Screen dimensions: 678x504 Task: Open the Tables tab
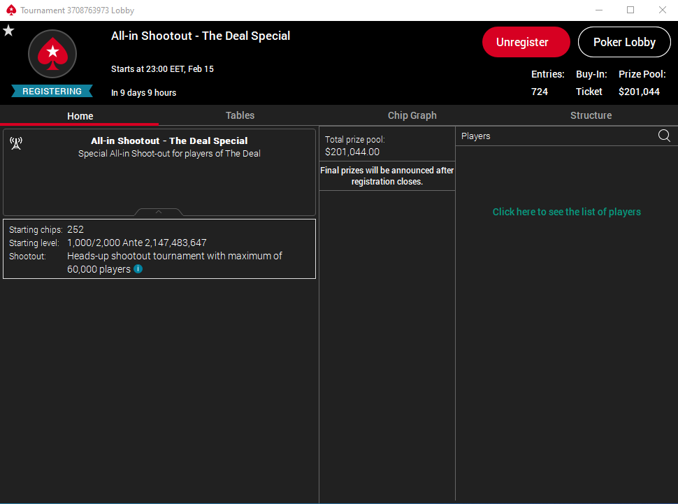point(240,115)
